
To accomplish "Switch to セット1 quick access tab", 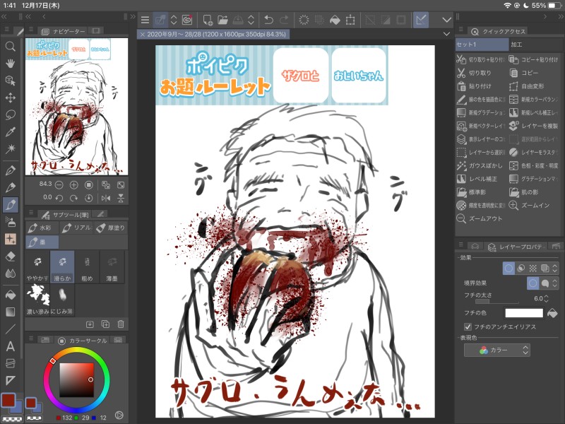I will tap(482, 45).
